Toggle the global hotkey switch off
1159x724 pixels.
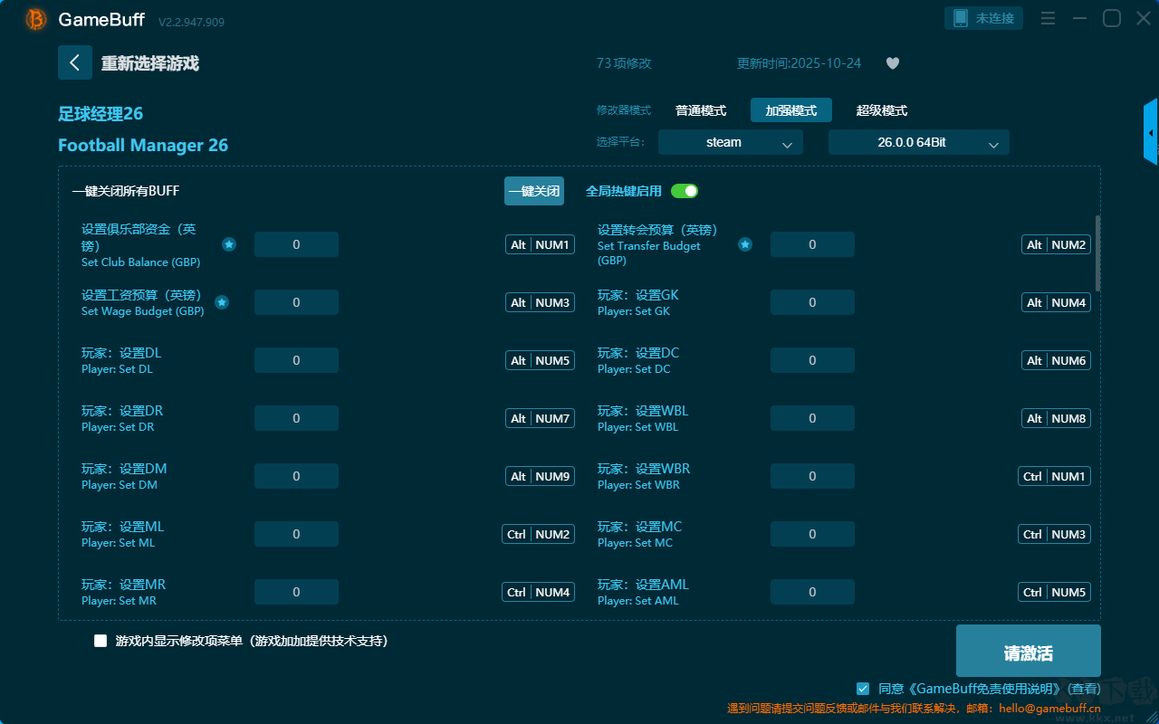pyautogui.click(x=685, y=191)
